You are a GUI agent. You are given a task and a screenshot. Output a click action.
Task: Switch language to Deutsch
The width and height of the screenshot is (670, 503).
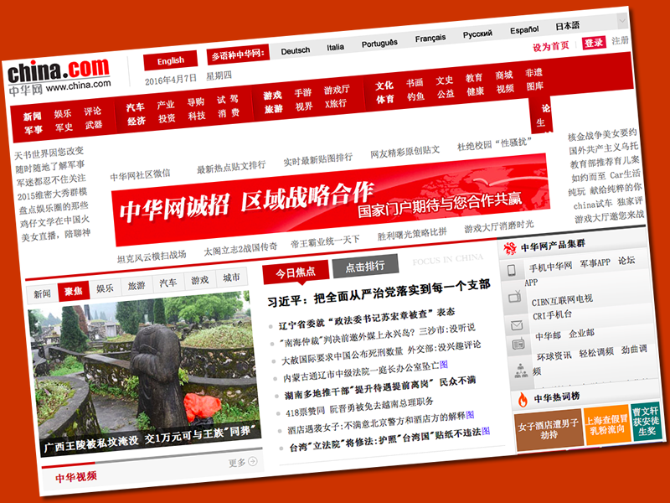[296, 50]
